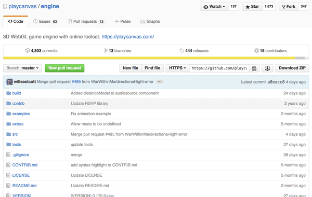Image resolution: width=312 pixels, height=197 pixels.
Task: Open the Issues tab
Action: [45, 21]
